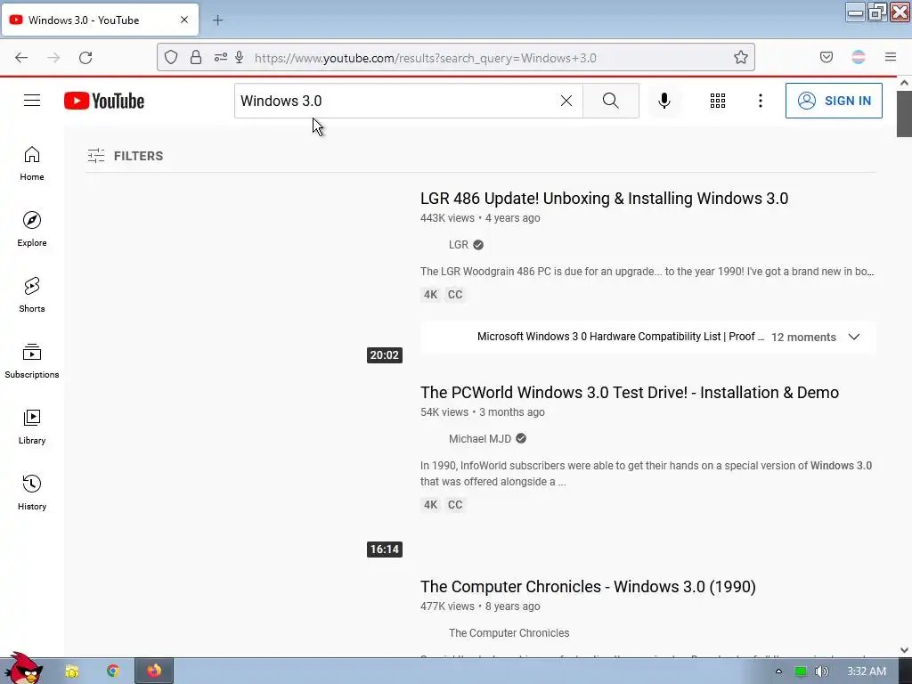Expand the 12 moments chevron
Image resolution: width=912 pixels, height=684 pixels.
pyautogui.click(x=854, y=337)
